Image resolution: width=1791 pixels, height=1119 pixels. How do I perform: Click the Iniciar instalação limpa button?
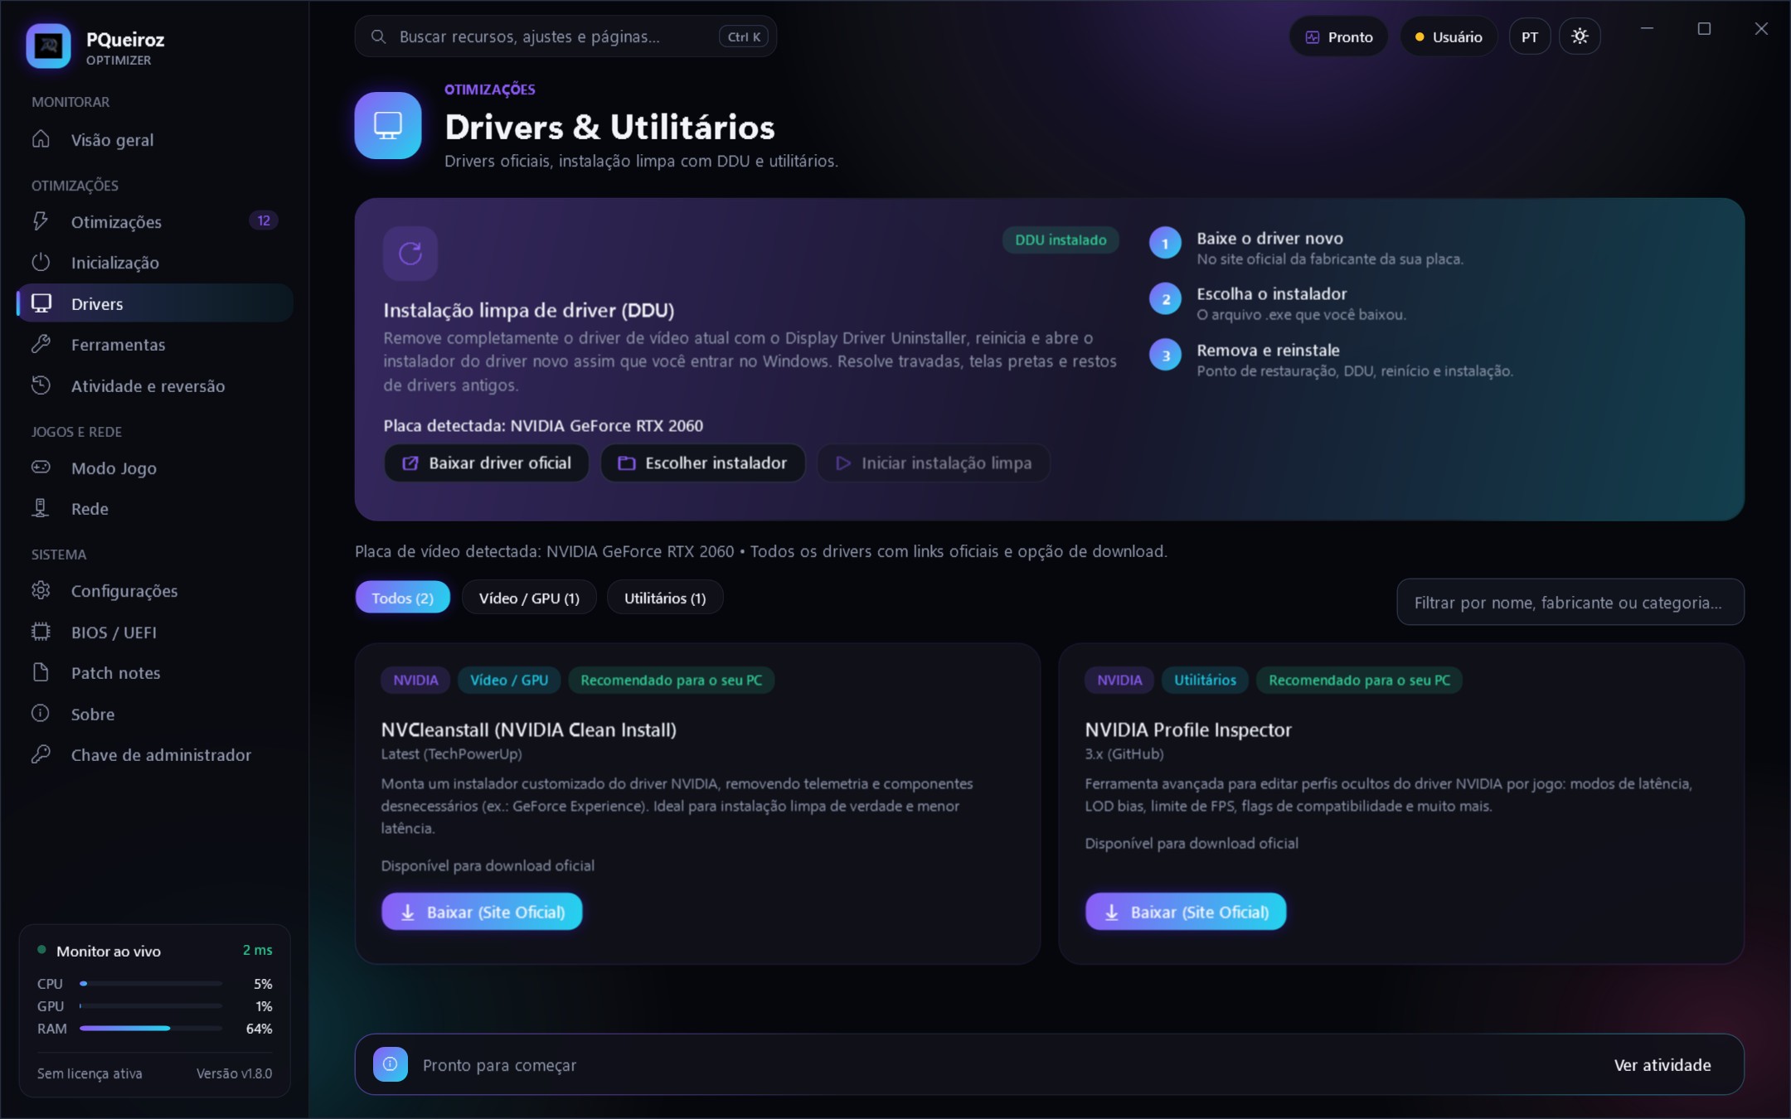[x=934, y=463]
